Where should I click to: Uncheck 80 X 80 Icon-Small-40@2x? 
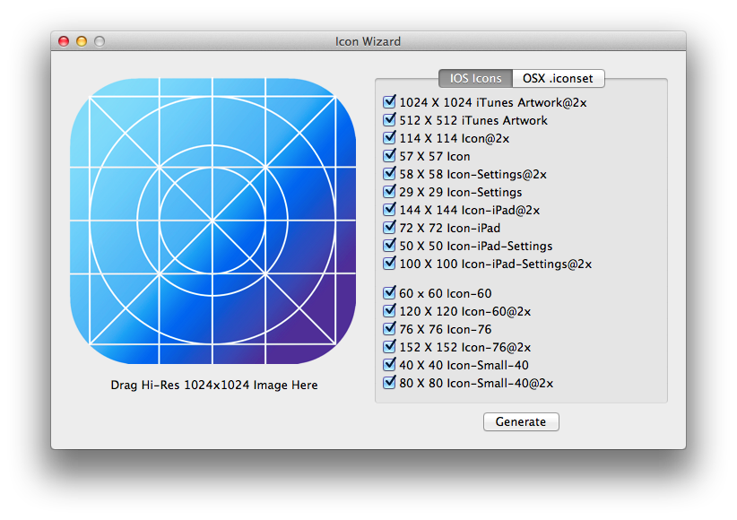389,383
